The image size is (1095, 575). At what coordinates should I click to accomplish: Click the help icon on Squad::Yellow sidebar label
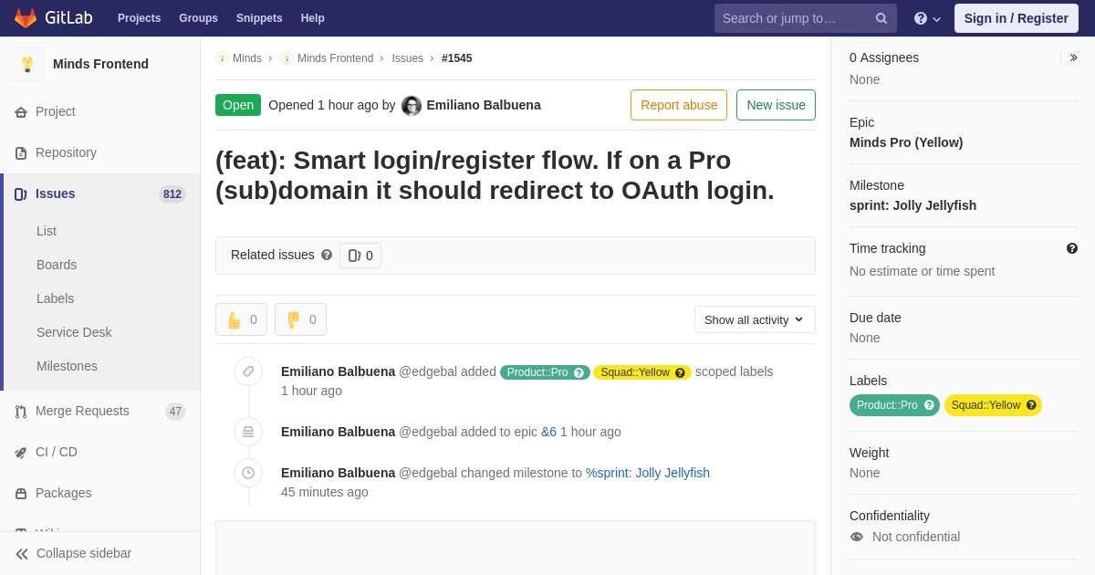tap(1031, 405)
